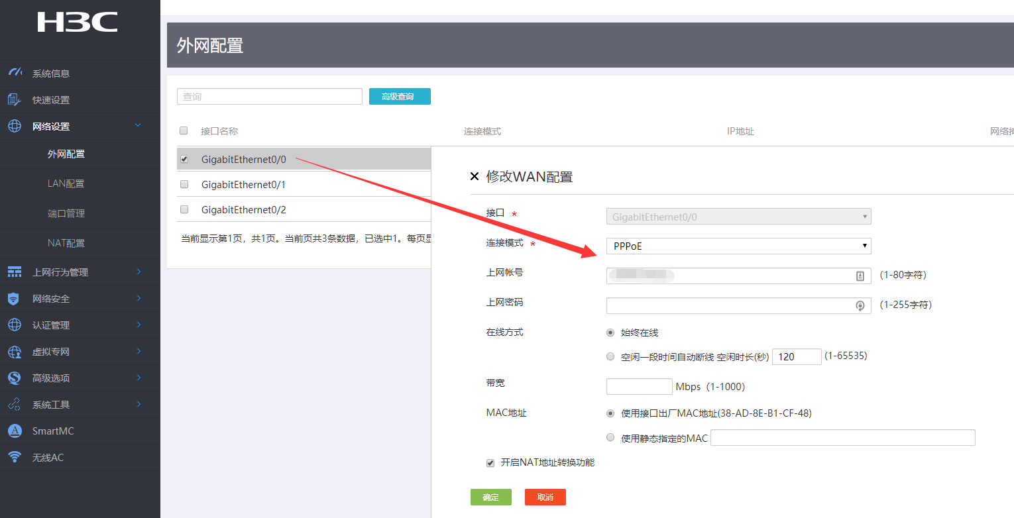The height and width of the screenshot is (518, 1014).
Task: Click the 上网行为管理 sidebar icon
Action: 15,272
